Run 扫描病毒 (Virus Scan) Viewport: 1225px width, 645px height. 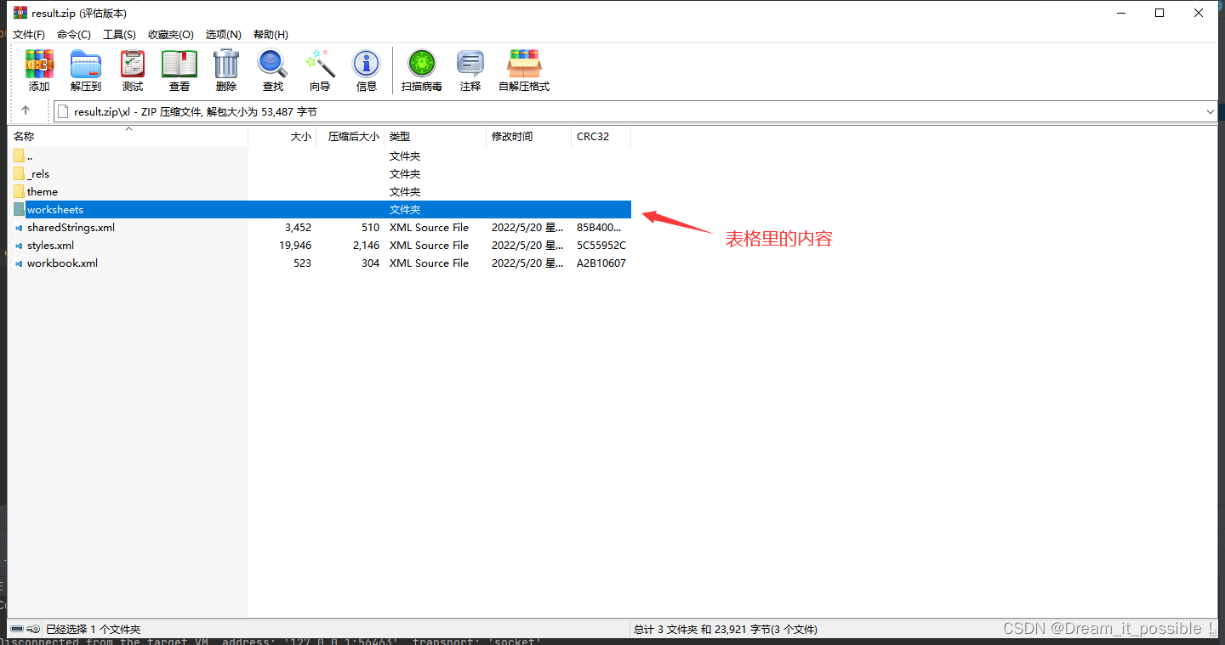420,70
